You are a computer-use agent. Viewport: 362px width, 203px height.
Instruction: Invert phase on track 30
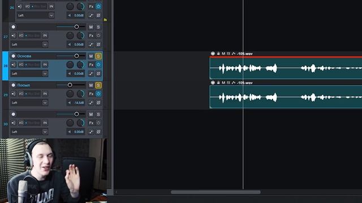coord(98,132)
